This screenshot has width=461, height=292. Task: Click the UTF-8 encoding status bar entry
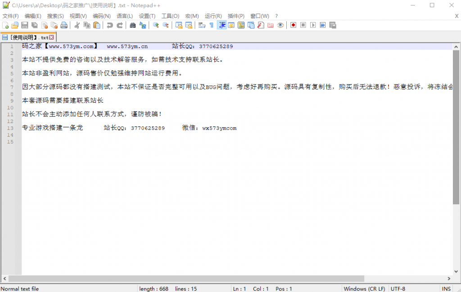tap(398, 289)
